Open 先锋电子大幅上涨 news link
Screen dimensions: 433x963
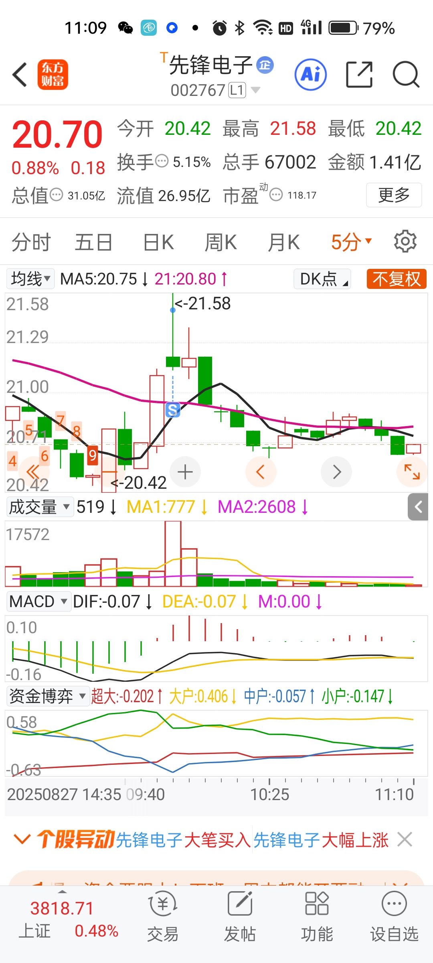click(321, 840)
